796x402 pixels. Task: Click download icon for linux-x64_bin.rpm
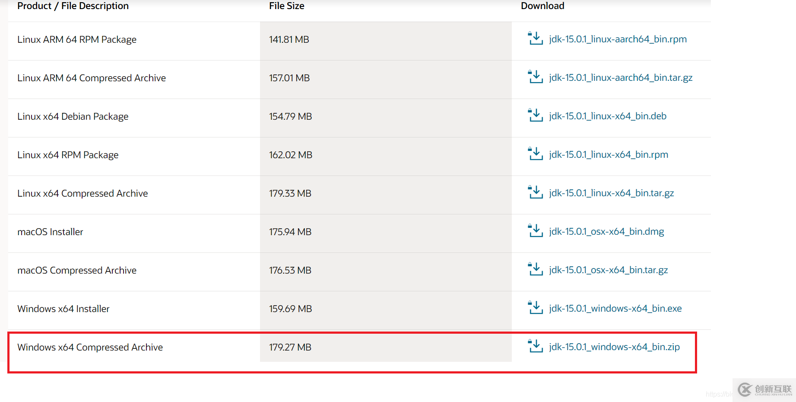tap(535, 153)
